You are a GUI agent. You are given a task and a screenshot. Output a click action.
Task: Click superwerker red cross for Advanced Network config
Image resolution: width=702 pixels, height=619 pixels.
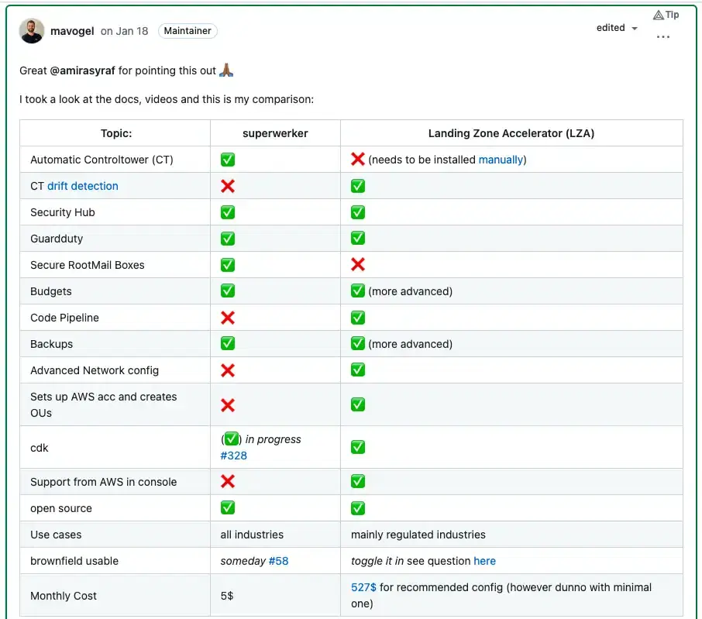coord(228,370)
